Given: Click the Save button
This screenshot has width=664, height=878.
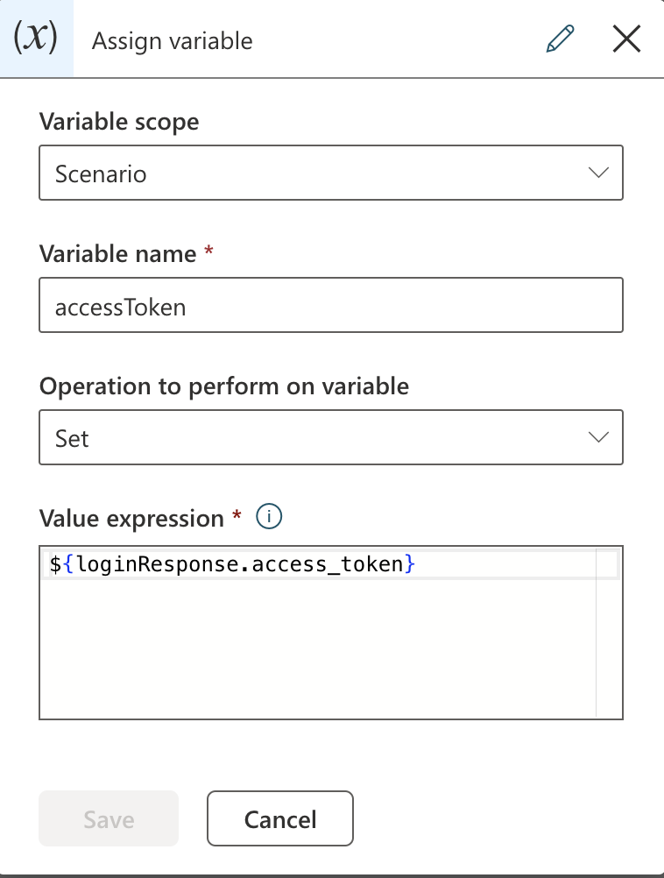Looking at the screenshot, I should 108,818.
